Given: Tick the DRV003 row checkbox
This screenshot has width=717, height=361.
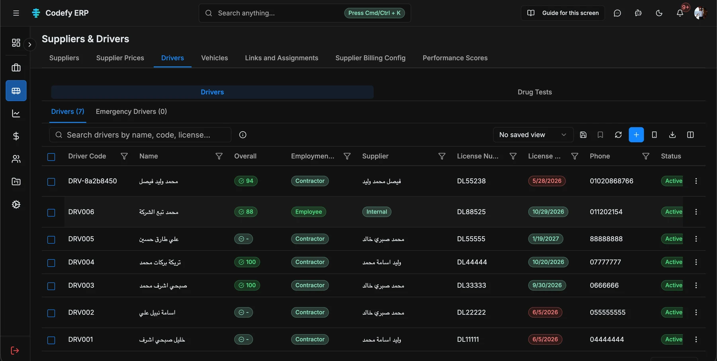Looking at the screenshot, I should coord(51,286).
